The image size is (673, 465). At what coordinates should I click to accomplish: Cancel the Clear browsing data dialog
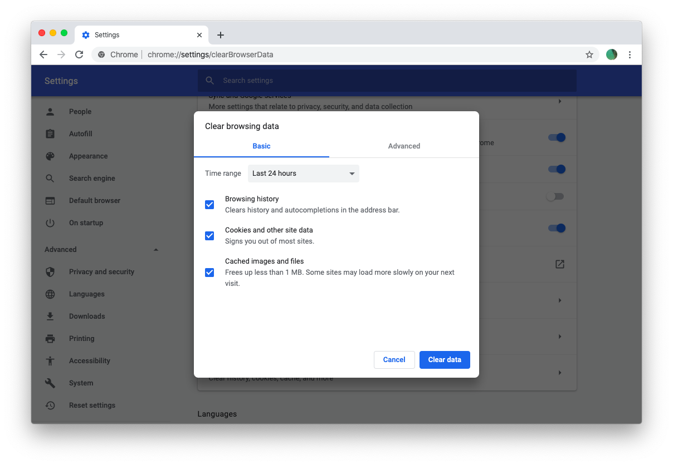tap(394, 359)
